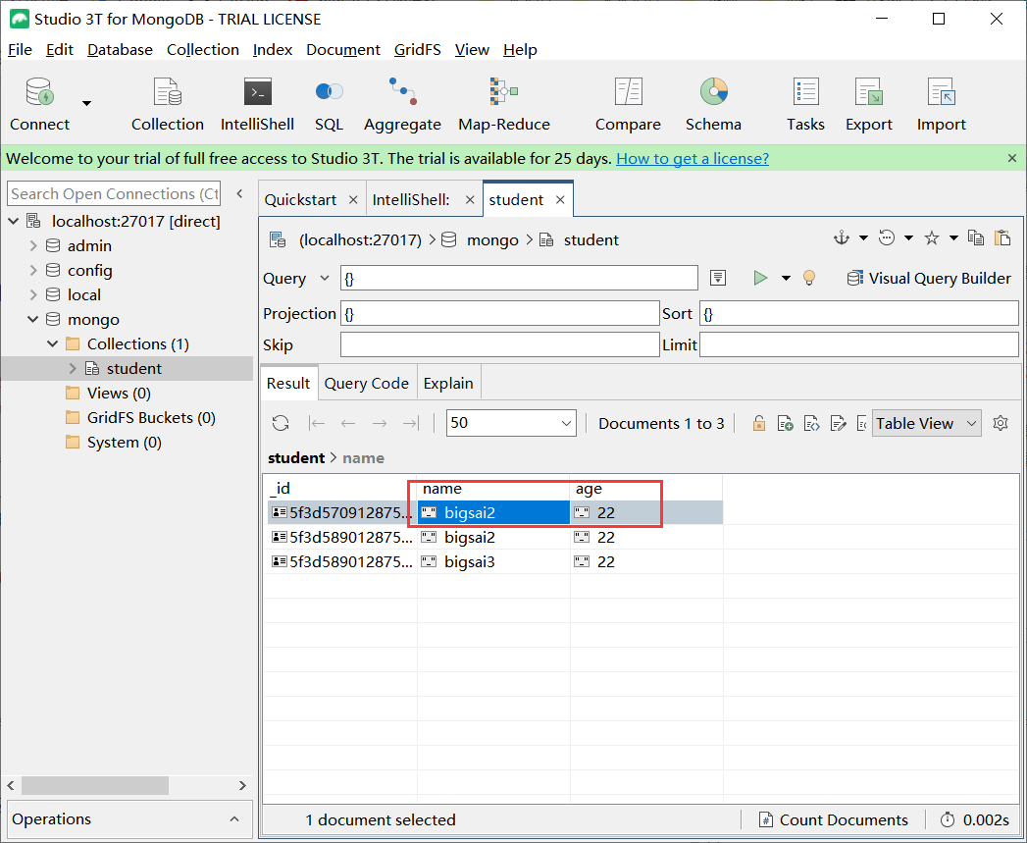Click the Export toolbar icon
1027x843 pixels.
[869, 92]
